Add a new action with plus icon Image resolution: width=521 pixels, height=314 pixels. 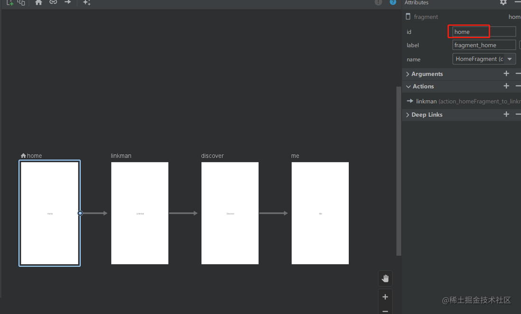point(506,86)
